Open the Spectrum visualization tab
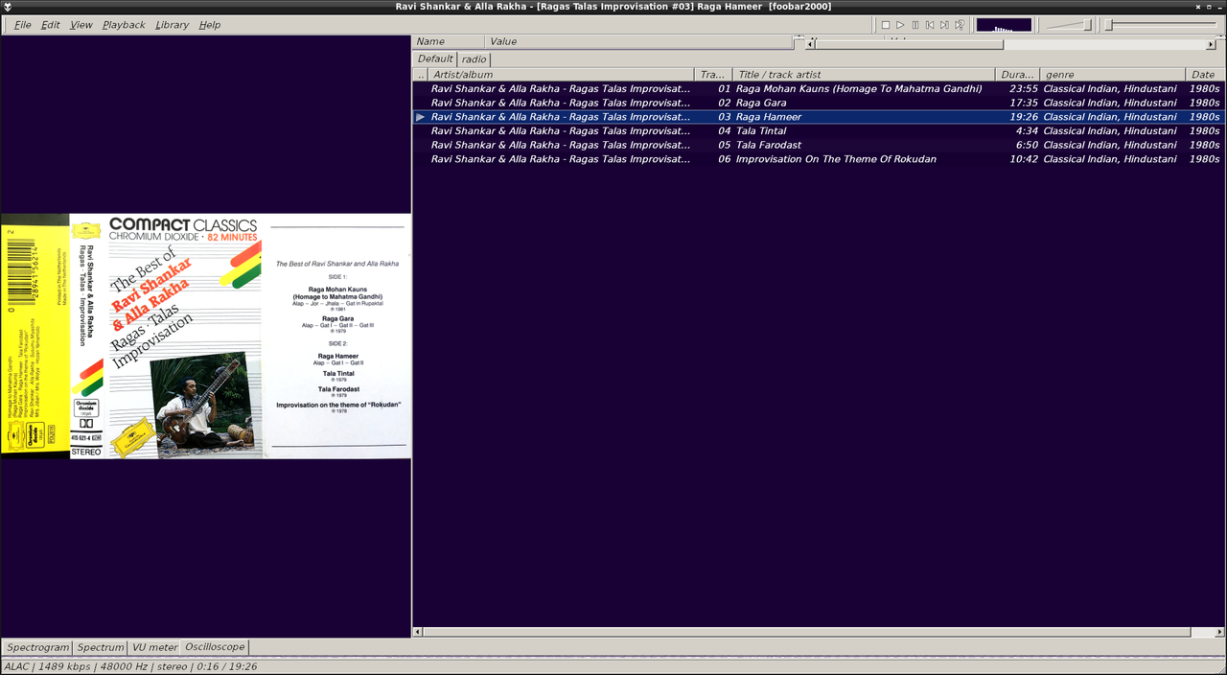 [101, 647]
